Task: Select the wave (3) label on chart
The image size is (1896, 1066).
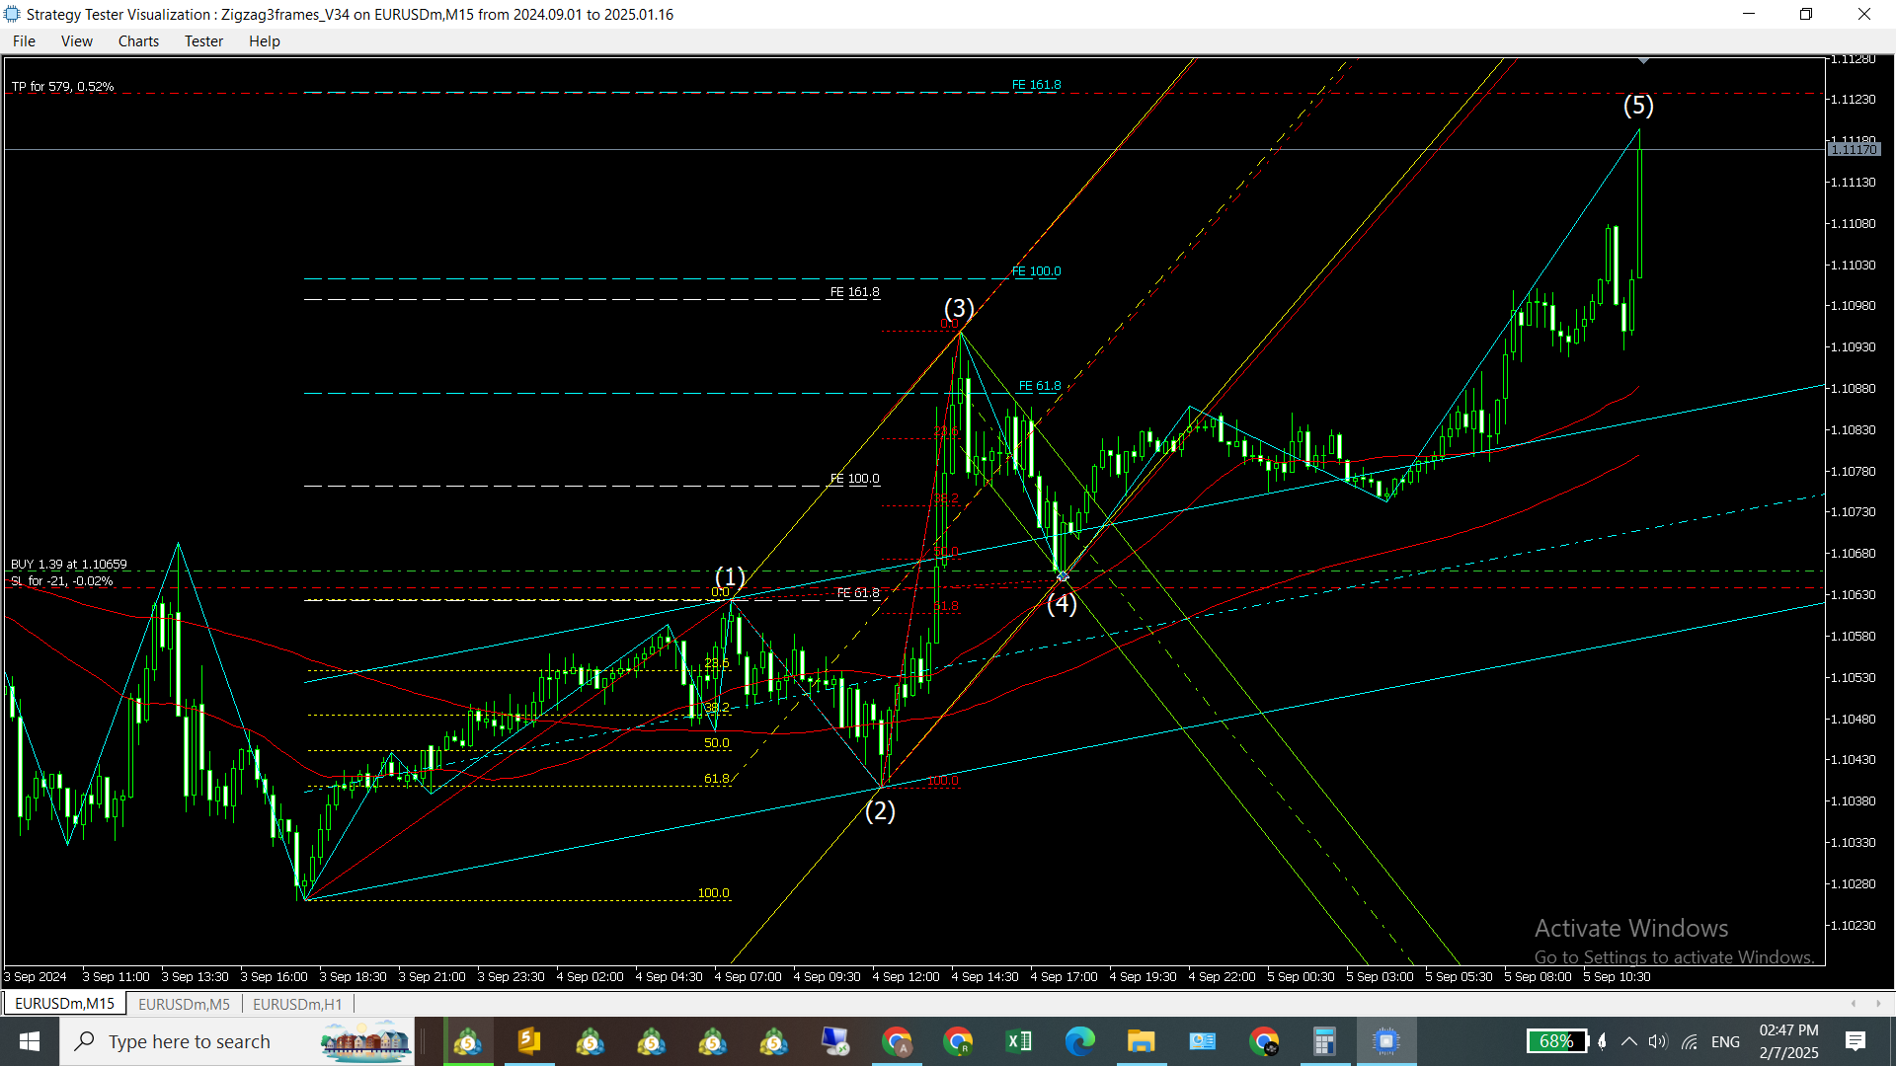Action: pyautogui.click(x=959, y=308)
